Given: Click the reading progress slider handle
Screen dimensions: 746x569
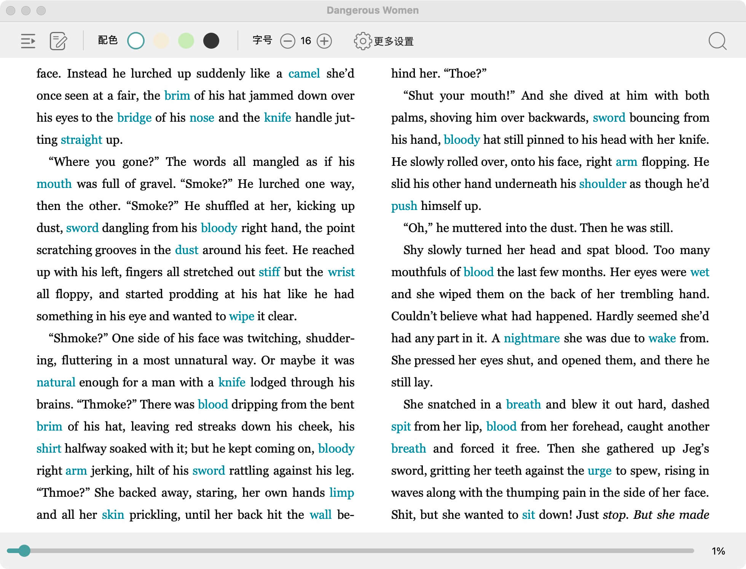Looking at the screenshot, I should 24,551.
